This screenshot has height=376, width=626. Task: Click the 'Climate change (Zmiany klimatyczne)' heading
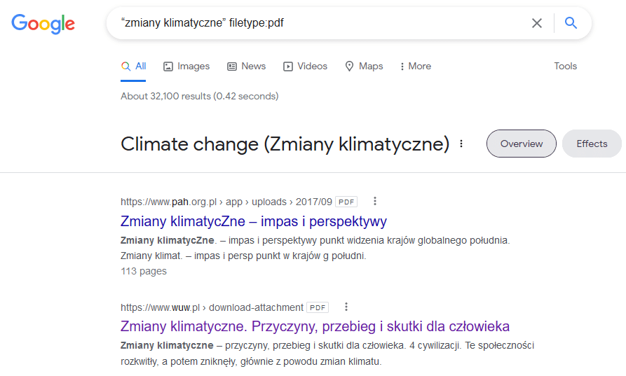click(285, 144)
